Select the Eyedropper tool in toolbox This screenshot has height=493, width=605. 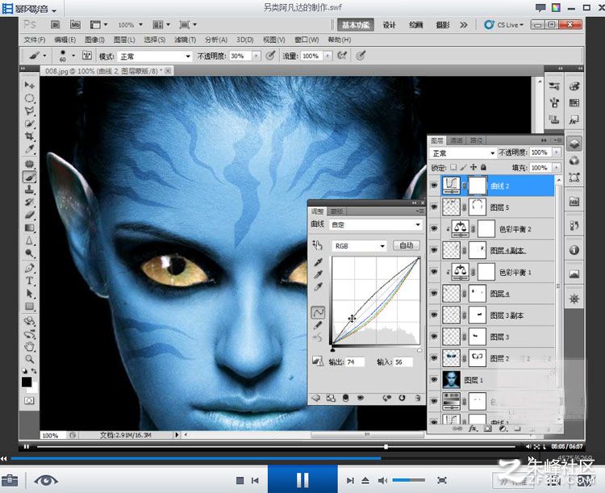[29, 149]
